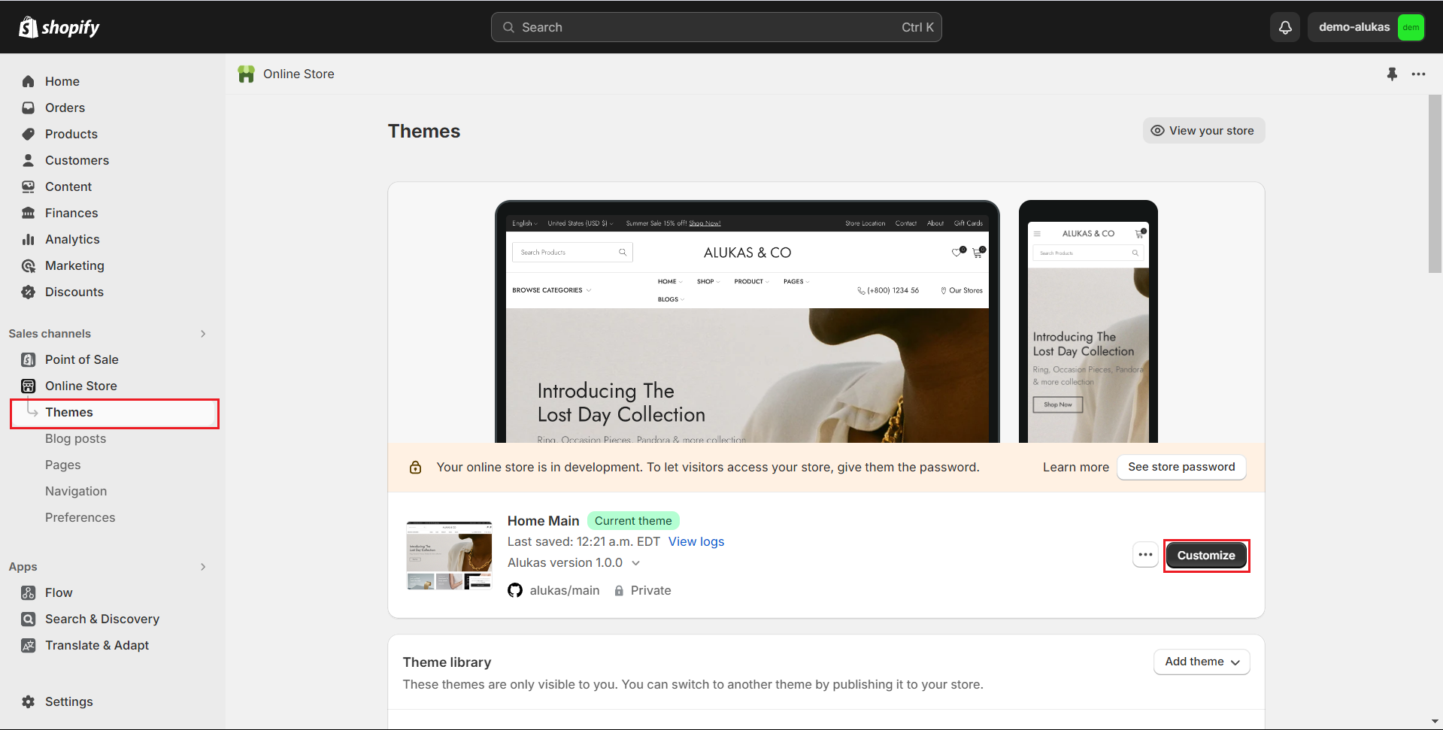Click the Discounts badge icon
Viewport: 1443px width, 730px height.
click(x=29, y=292)
